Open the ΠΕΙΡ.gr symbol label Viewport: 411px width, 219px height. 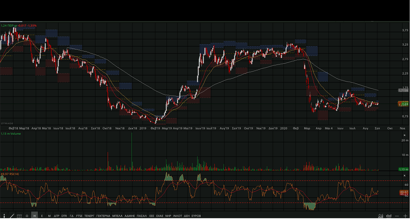pyautogui.click(x=18, y=26)
